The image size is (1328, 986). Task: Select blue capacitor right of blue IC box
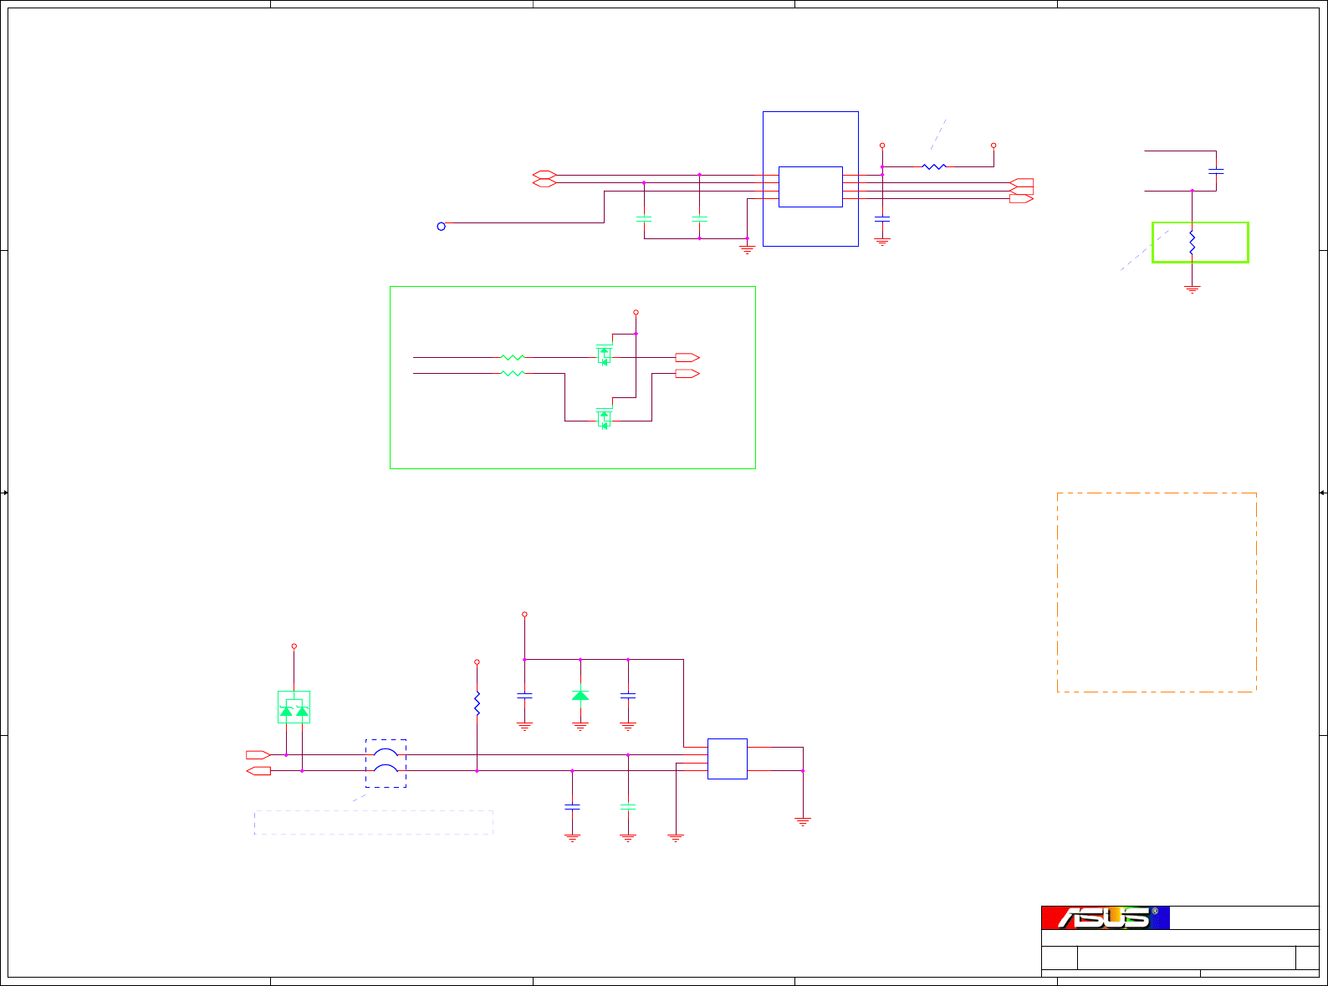click(882, 219)
